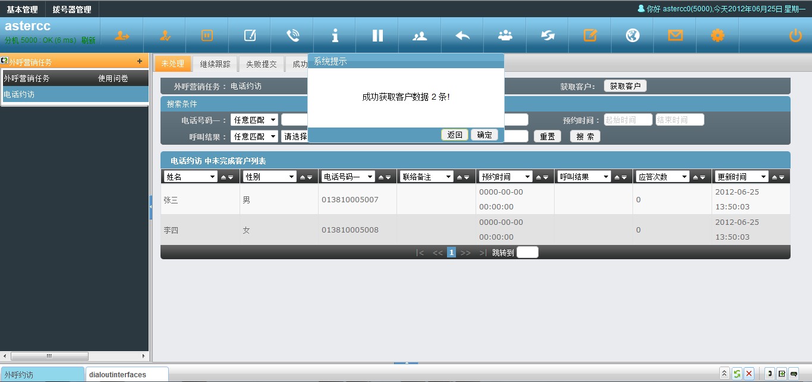This screenshot has width=812, height=382.
Task: Click 确定 in the system prompt dialog
Action: pos(484,135)
